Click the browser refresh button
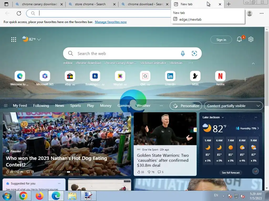Image resolution: width=269 pixels, height=201 pixels. pos(19,13)
